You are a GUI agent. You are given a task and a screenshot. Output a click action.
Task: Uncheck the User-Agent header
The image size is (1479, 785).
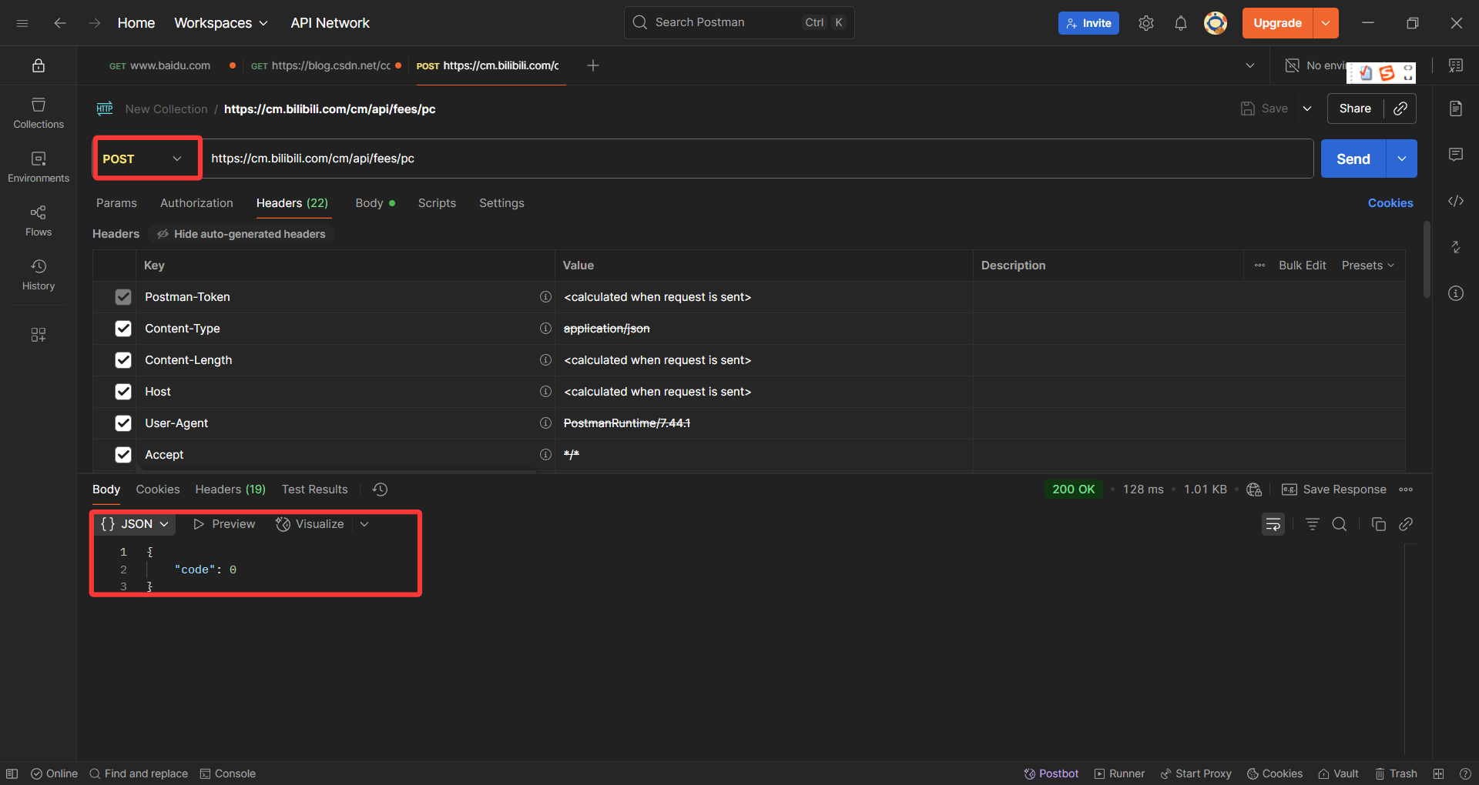(x=123, y=423)
